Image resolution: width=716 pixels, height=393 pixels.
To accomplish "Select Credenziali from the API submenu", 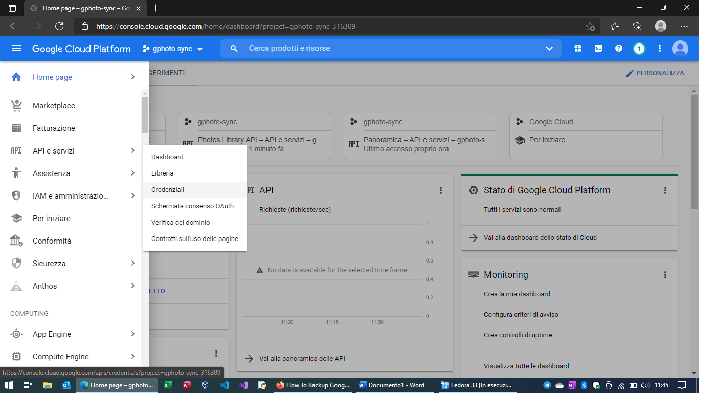I will pos(168,190).
